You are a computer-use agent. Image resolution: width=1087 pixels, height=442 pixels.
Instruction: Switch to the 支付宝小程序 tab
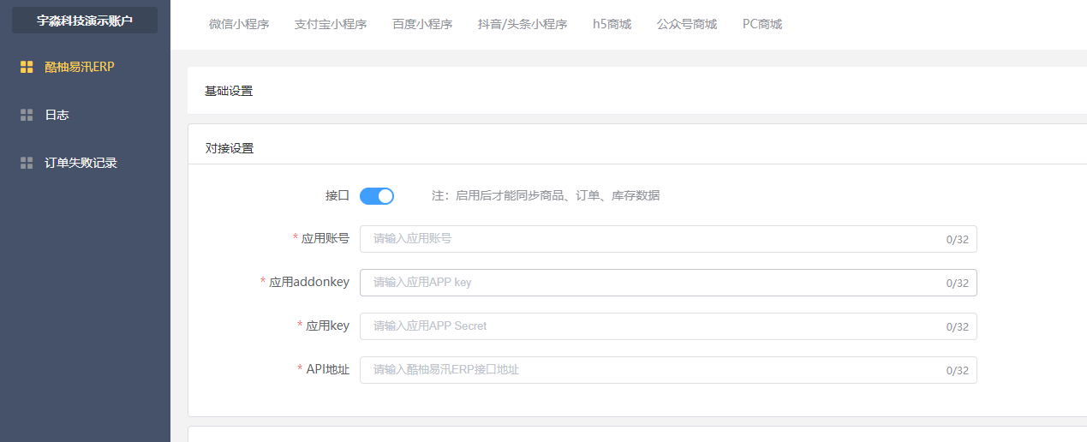click(331, 24)
